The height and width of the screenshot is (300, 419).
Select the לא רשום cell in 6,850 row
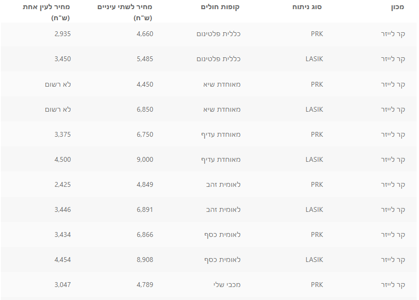[x=58, y=109]
